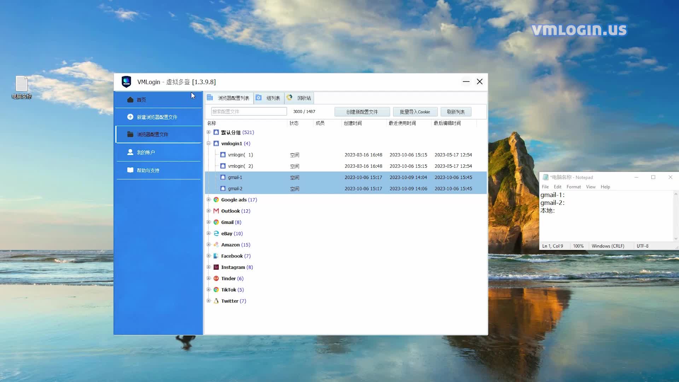Click the gmail-2 profile icon

[223, 189]
